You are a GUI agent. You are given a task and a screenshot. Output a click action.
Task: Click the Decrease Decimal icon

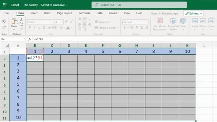(x=147, y=28)
